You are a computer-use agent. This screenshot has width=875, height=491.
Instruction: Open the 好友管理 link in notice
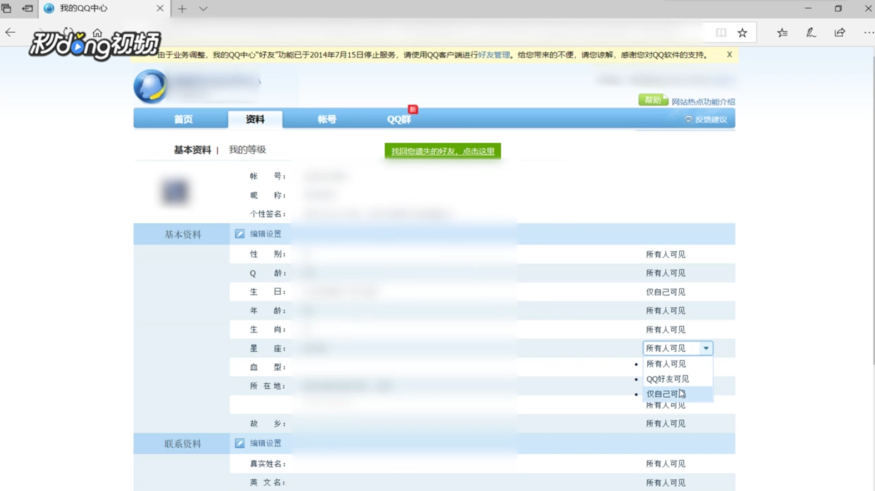click(494, 55)
